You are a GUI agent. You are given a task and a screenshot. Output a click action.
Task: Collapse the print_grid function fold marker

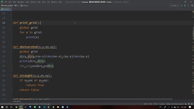click(x=12, y=23)
